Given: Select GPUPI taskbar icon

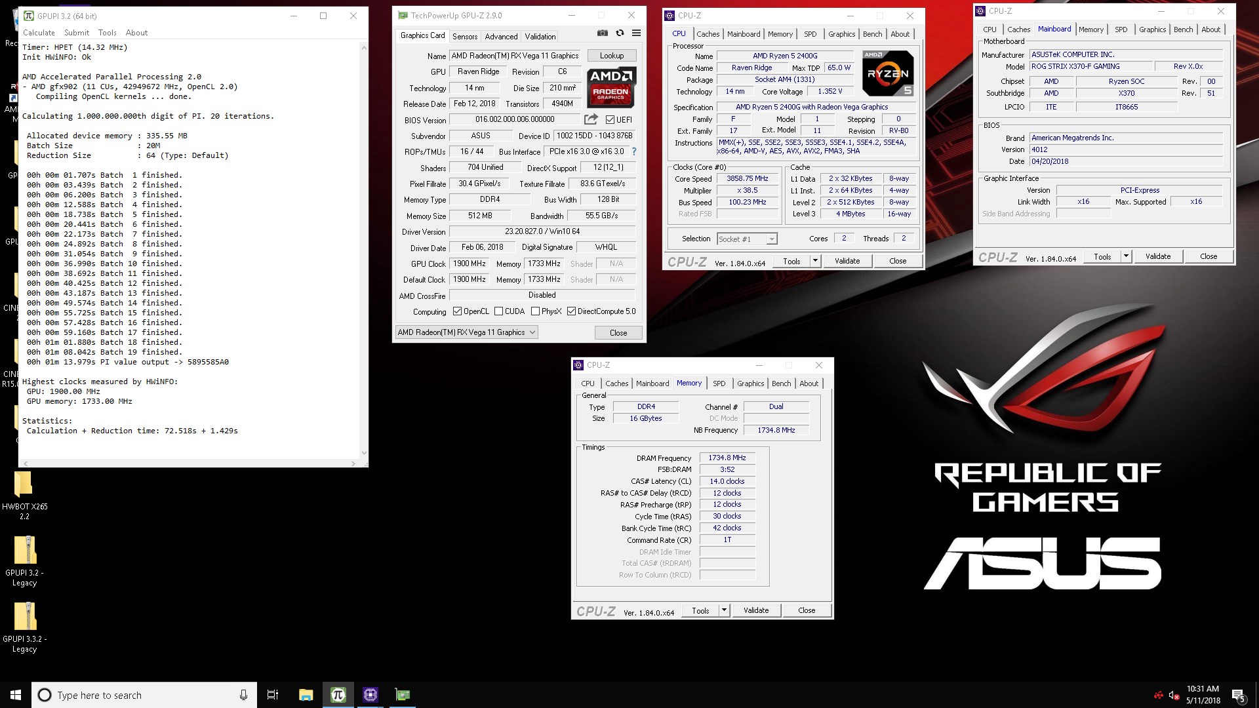Looking at the screenshot, I should point(338,695).
